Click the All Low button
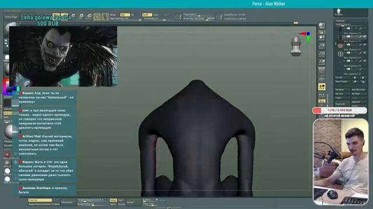The image size is (373, 209). [x=343, y=93]
